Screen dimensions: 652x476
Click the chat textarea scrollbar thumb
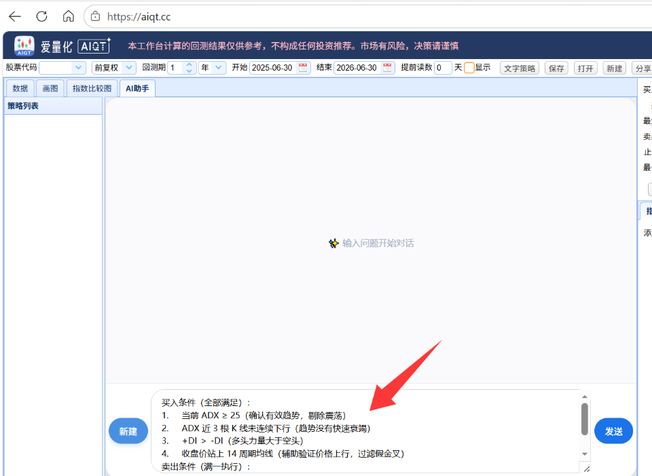585,419
